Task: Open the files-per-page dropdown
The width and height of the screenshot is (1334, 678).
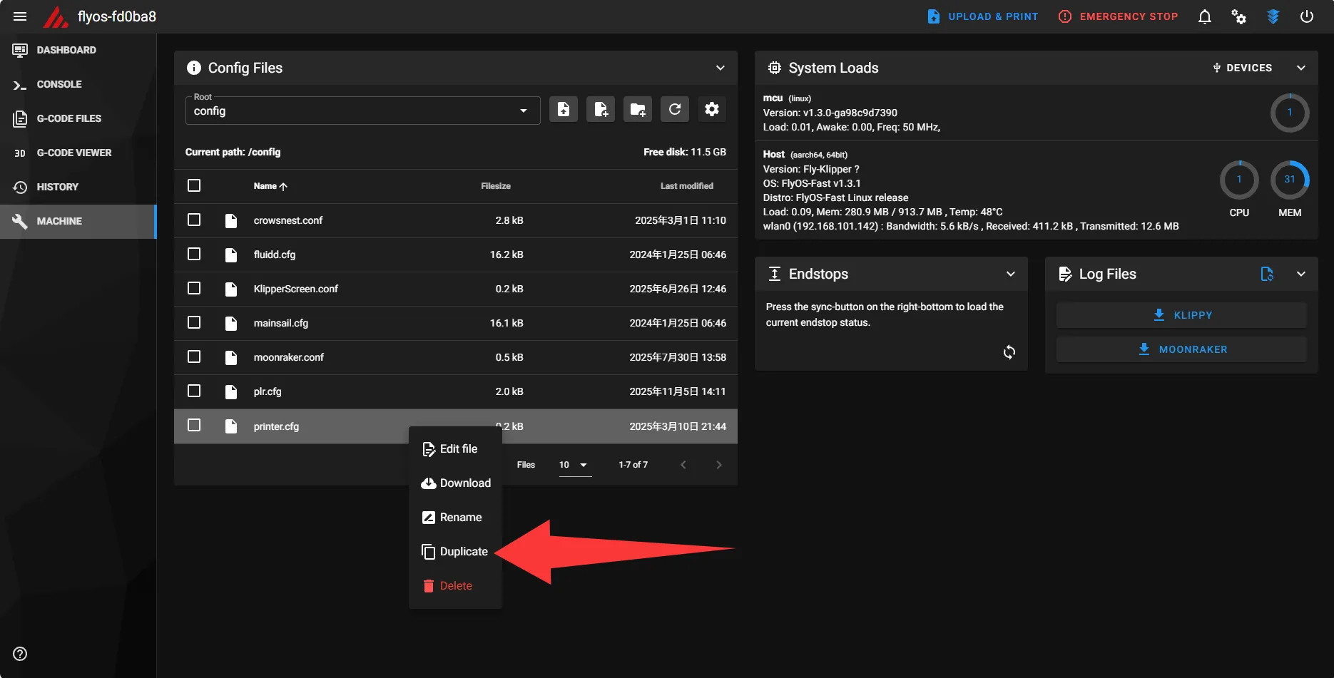Action: pyautogui.click(x=574, y=465)
